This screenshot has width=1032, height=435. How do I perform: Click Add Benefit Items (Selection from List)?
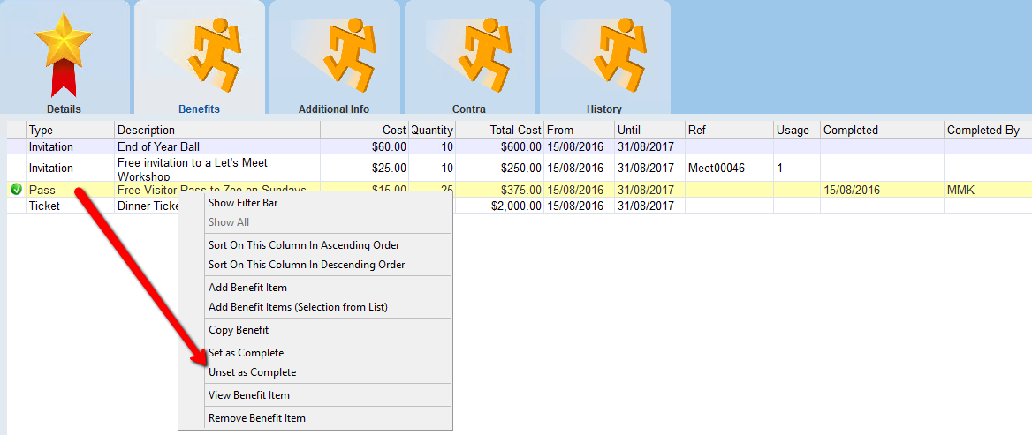click(x=298, y=307)
